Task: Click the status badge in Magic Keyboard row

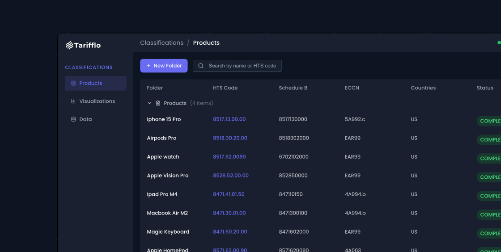Action: click(x=489, y=234)
